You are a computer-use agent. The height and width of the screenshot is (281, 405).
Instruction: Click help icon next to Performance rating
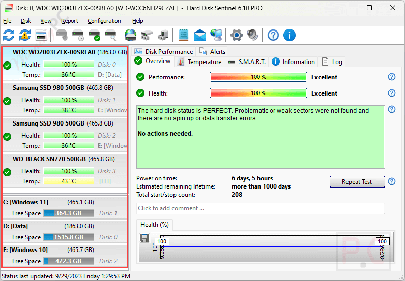tap(392, 77)
